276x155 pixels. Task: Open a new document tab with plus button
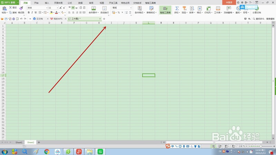[104, 19]
